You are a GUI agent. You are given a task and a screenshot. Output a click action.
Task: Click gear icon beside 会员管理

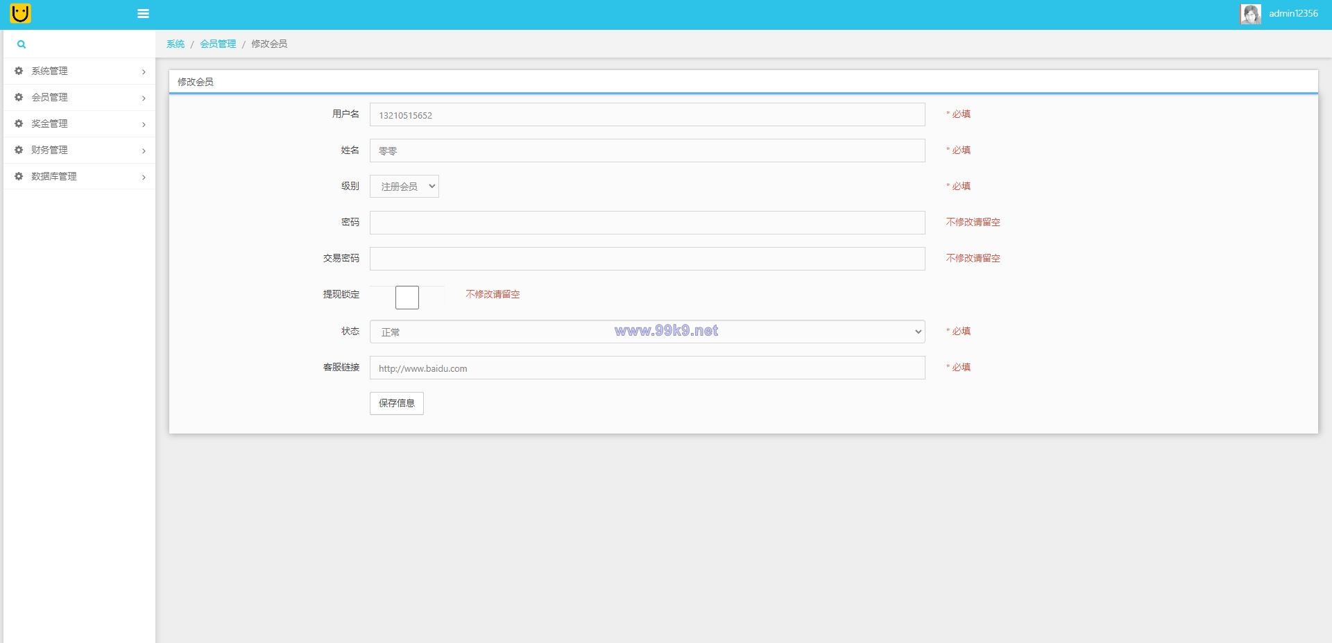click(x=19, y=97)
